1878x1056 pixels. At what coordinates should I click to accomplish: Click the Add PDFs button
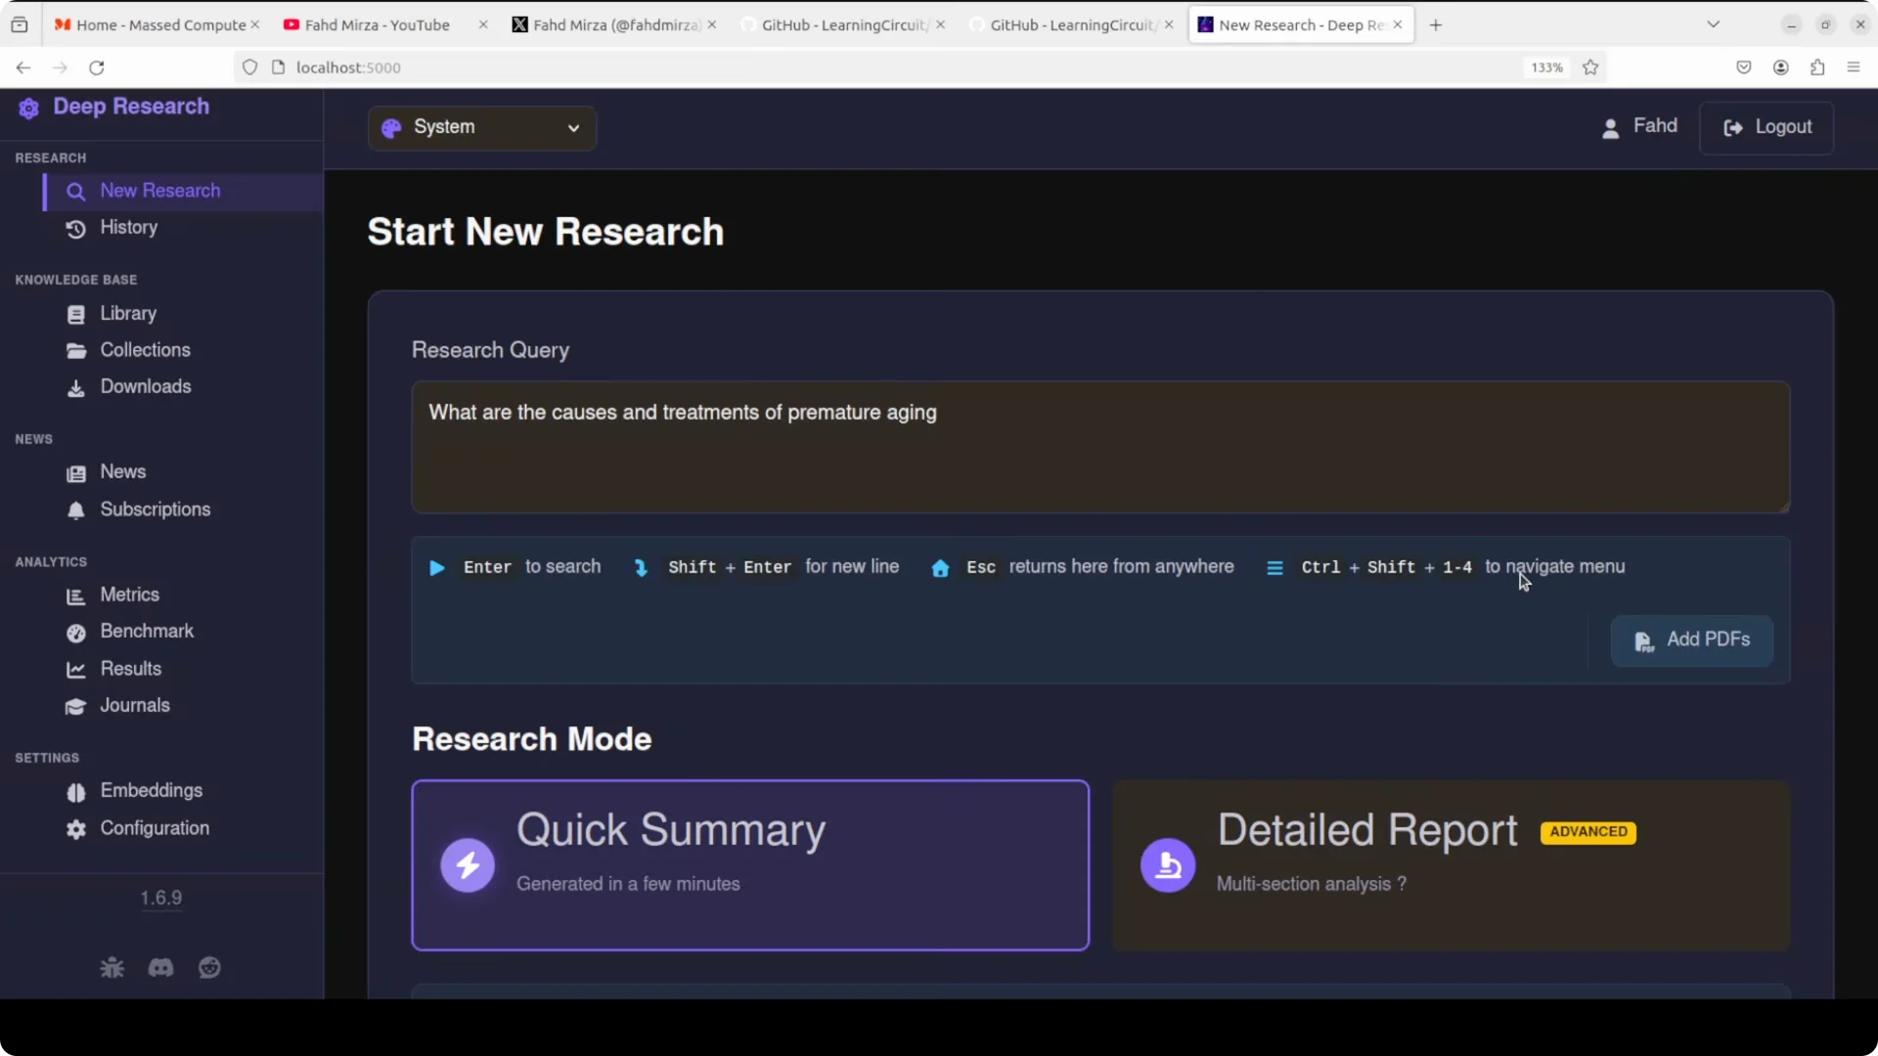(x=1692, y=640)
